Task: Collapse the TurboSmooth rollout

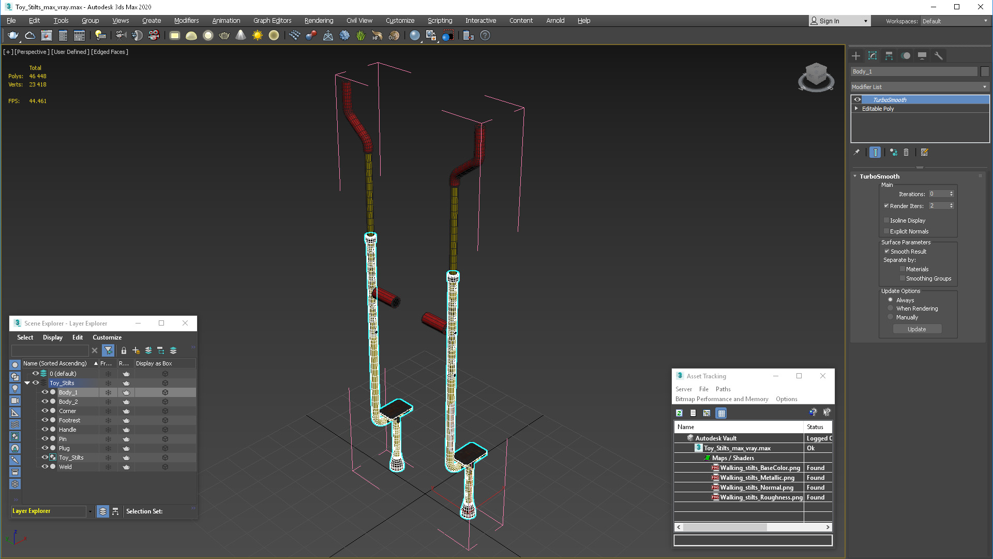Action: [x=855, y=176]
